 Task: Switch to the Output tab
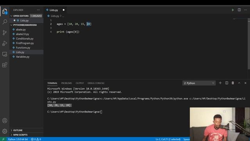tap(80, 83)
